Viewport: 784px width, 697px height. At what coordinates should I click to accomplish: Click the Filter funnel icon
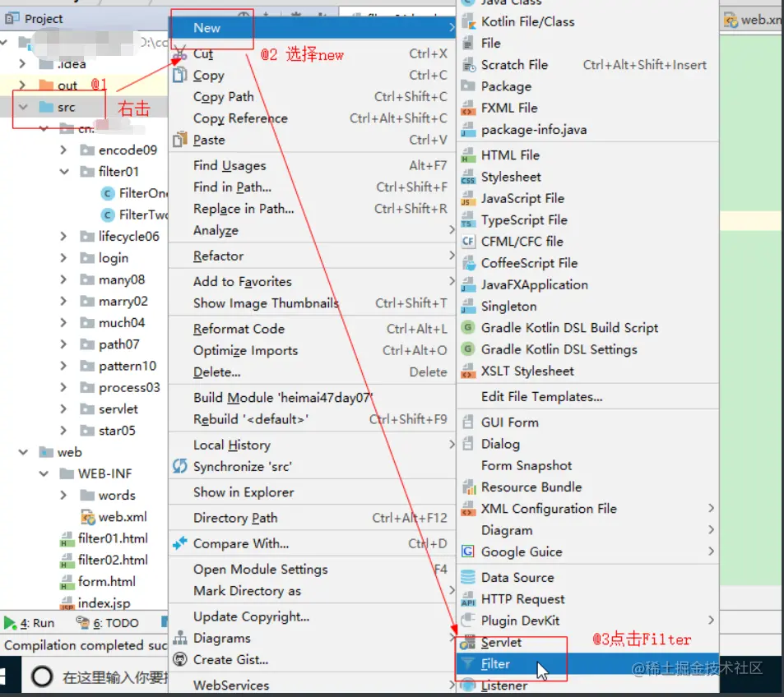coord(468,663)
